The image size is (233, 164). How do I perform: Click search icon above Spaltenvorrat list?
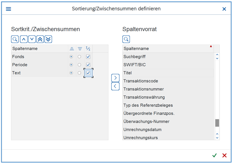coord(126,39)
